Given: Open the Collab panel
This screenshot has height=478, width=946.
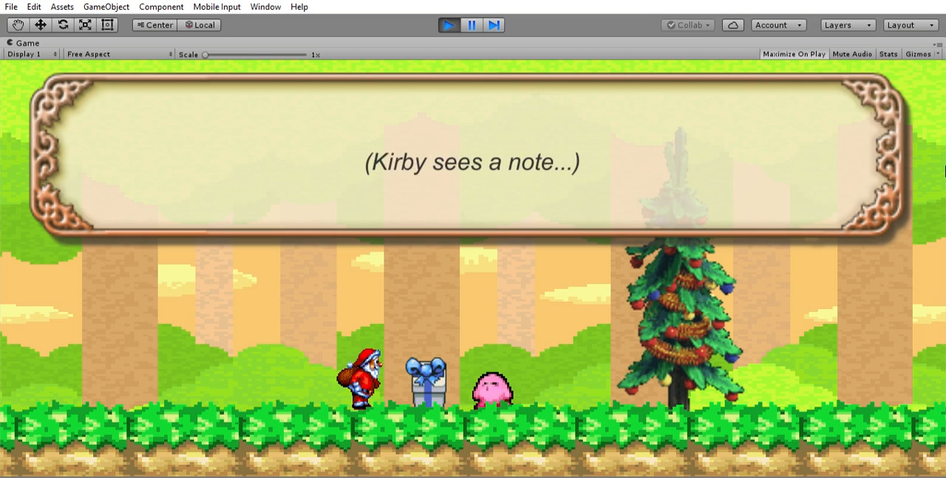Looking at the screenshot, I should [x=687, y=24].
